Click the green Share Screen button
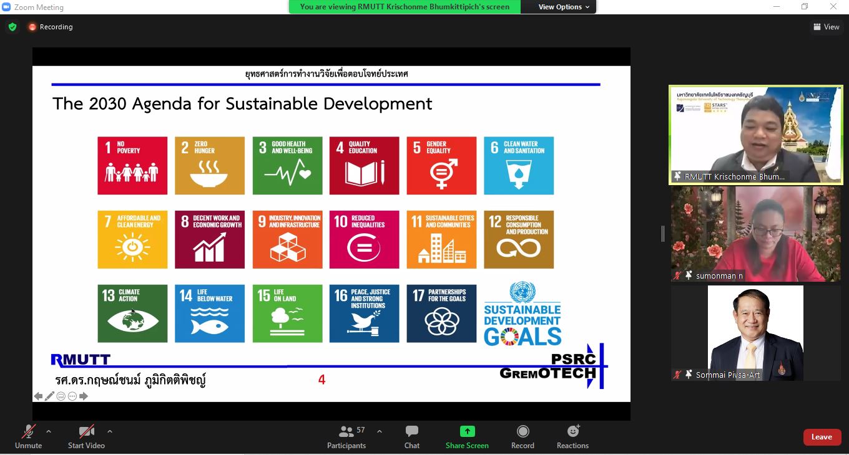The height and width of the screenshot is (455, 849). pyautogui.click(x=467, y=436)
